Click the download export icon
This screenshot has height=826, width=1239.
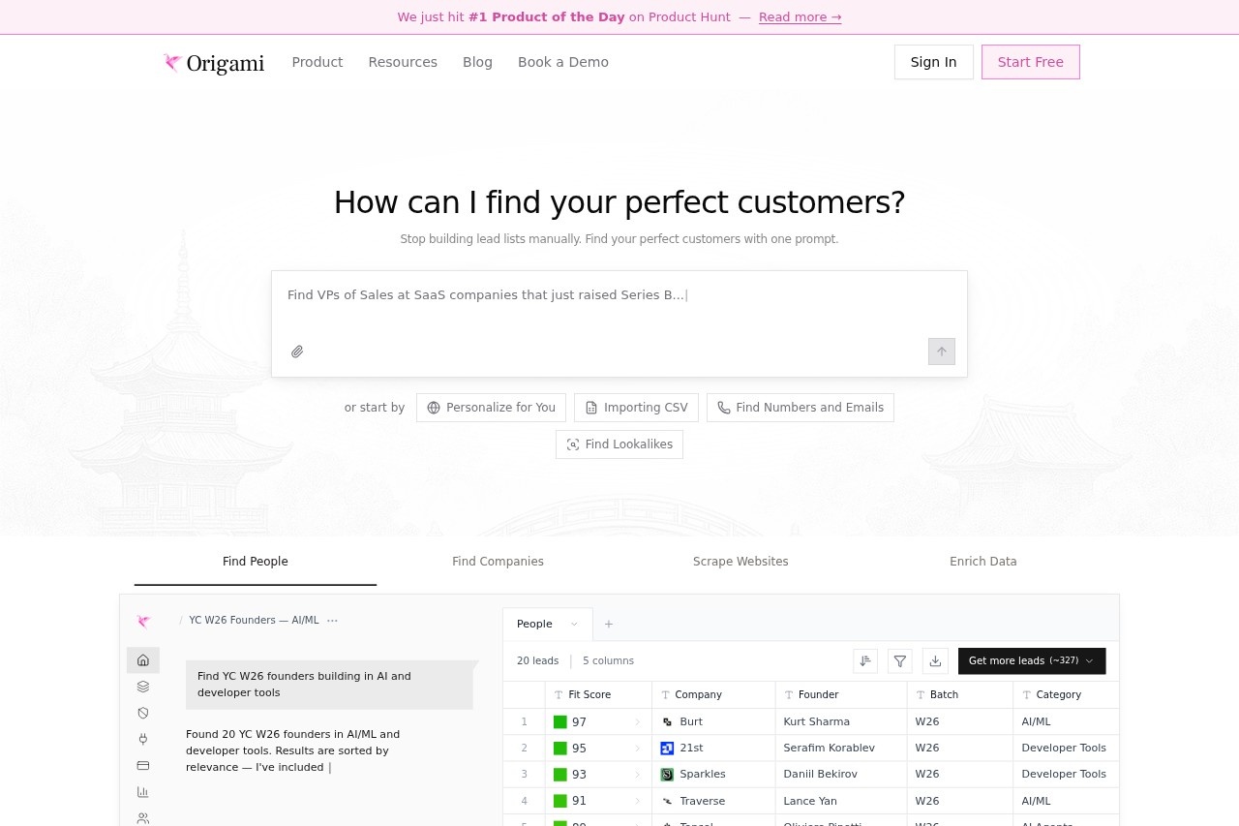coord(935,661)
